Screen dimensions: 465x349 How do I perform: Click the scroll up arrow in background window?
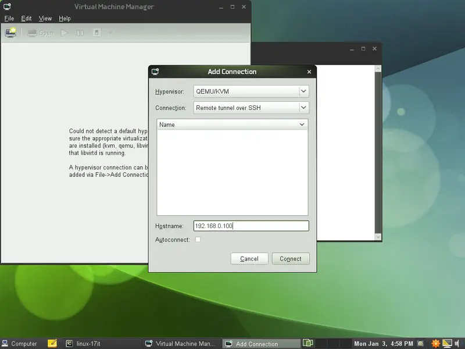(378, 69)
